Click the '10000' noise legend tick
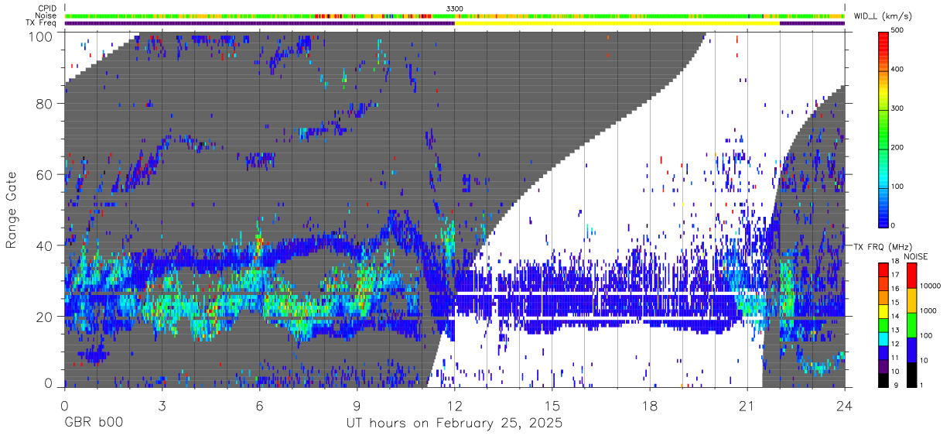Viewport: 950px width, 439px height. click(931, 286)
